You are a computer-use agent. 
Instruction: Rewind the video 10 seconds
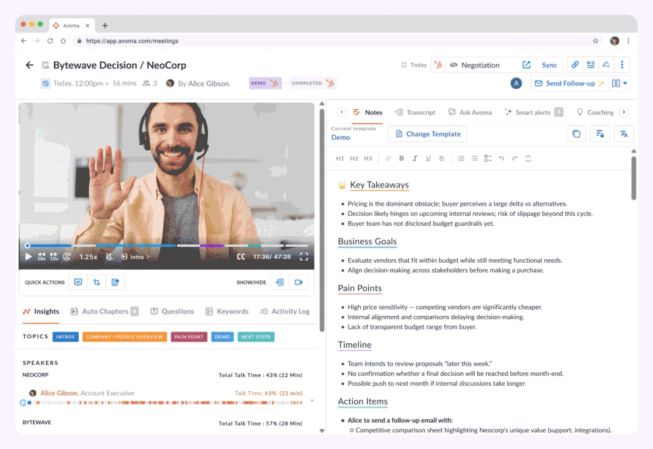[42, 257]
